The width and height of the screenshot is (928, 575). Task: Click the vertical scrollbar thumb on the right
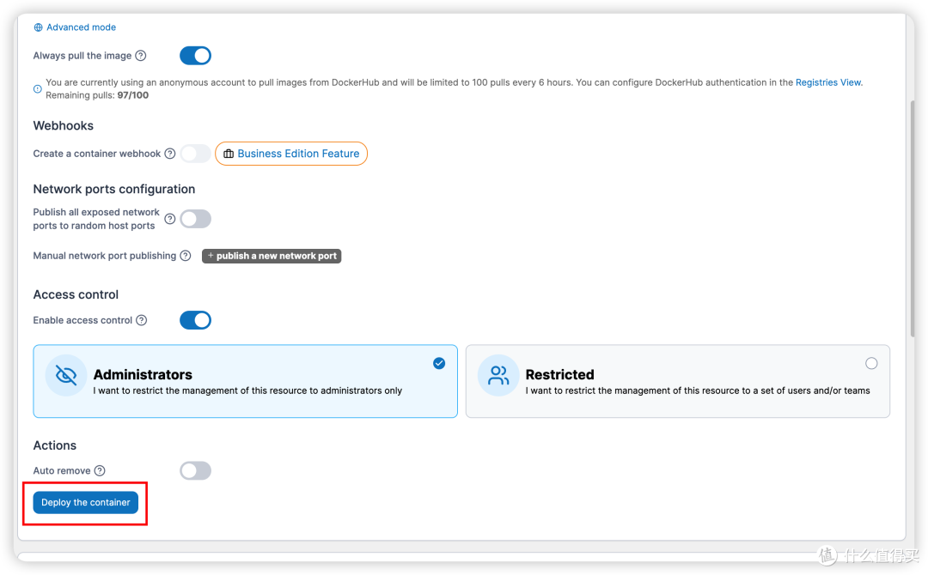(912, 219)
